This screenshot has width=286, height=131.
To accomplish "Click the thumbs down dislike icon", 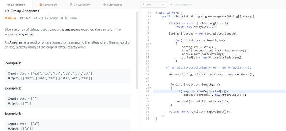I will coord(35,18).
